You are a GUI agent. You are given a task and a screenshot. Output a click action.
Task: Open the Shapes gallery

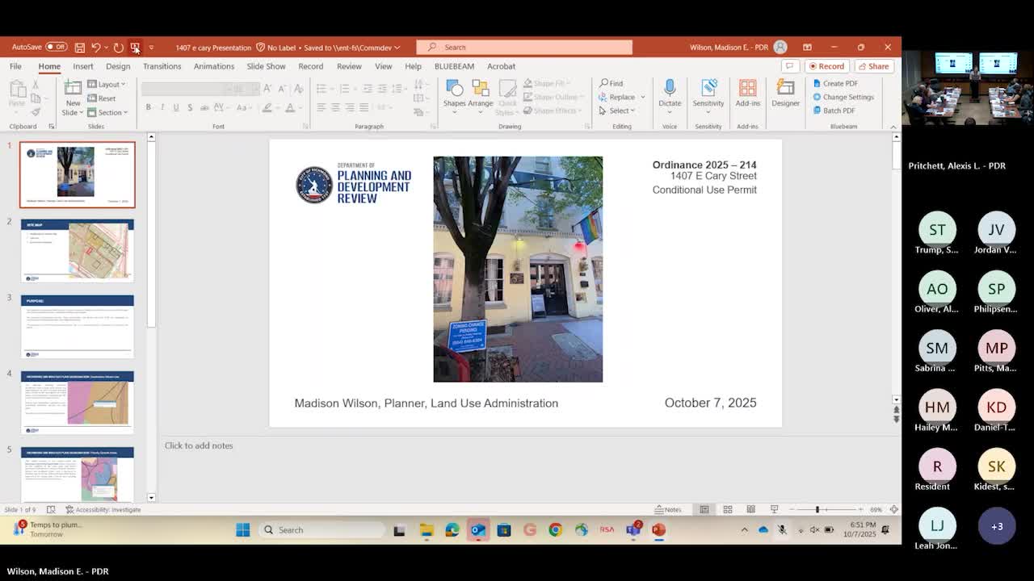454,93
